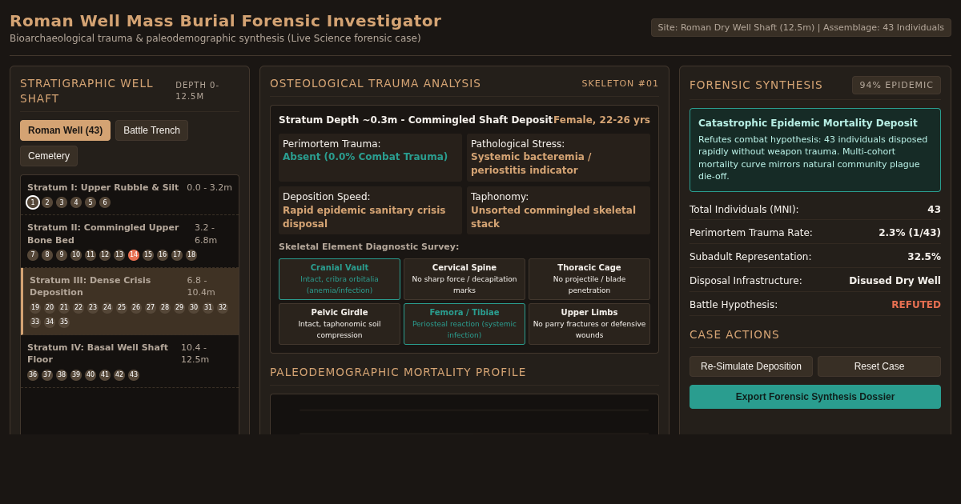This screenshot has width=961, height=504.
Task: Click the SKELETON #01 label
Action: [x=620, y=84]
